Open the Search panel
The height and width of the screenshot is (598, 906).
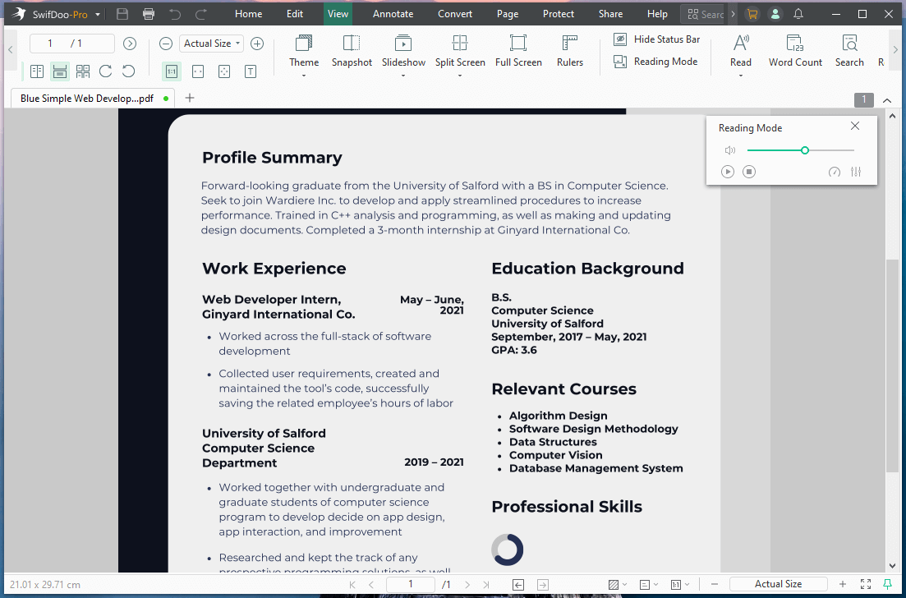click(849, 51)
